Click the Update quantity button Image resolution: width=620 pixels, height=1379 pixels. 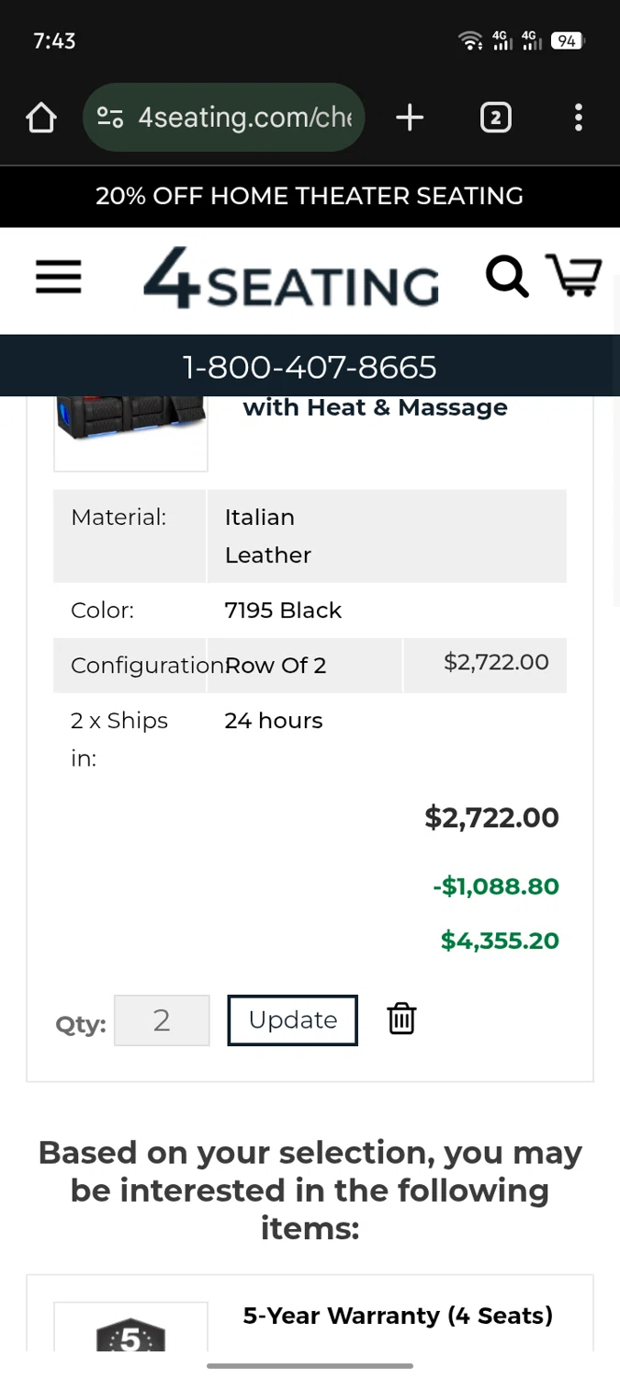[x=292, y=1020]
